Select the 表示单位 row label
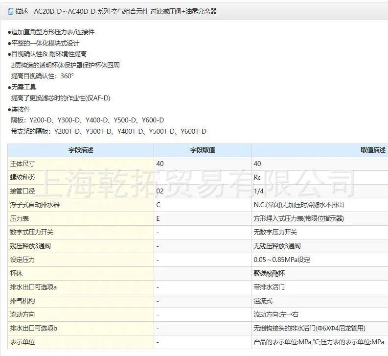Screen dimensions: 388x356 click(23, 342)
